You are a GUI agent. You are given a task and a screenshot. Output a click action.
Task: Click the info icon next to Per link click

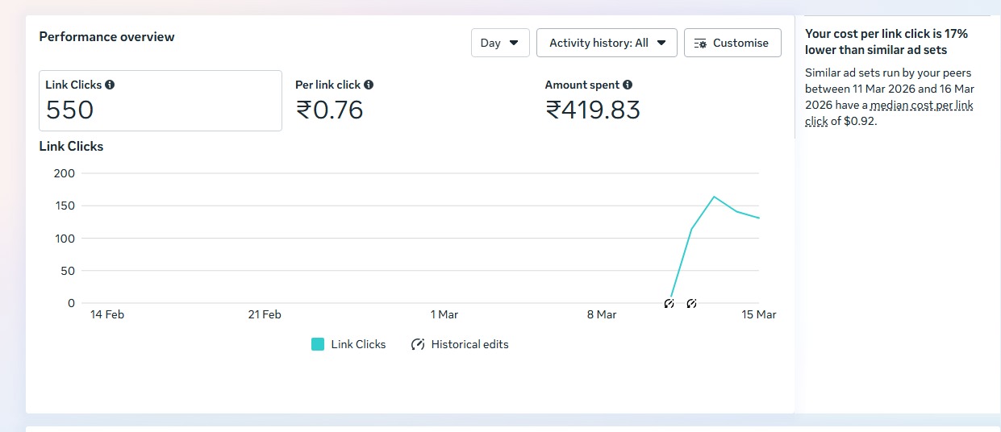pos(369,85)
